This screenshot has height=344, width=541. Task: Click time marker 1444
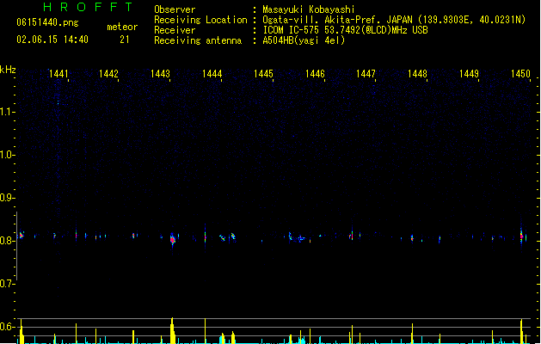click(212, 74)
